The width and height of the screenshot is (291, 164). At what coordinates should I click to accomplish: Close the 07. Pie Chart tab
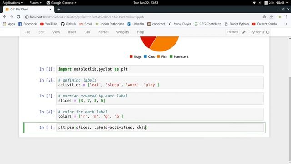tap(50, 9)
